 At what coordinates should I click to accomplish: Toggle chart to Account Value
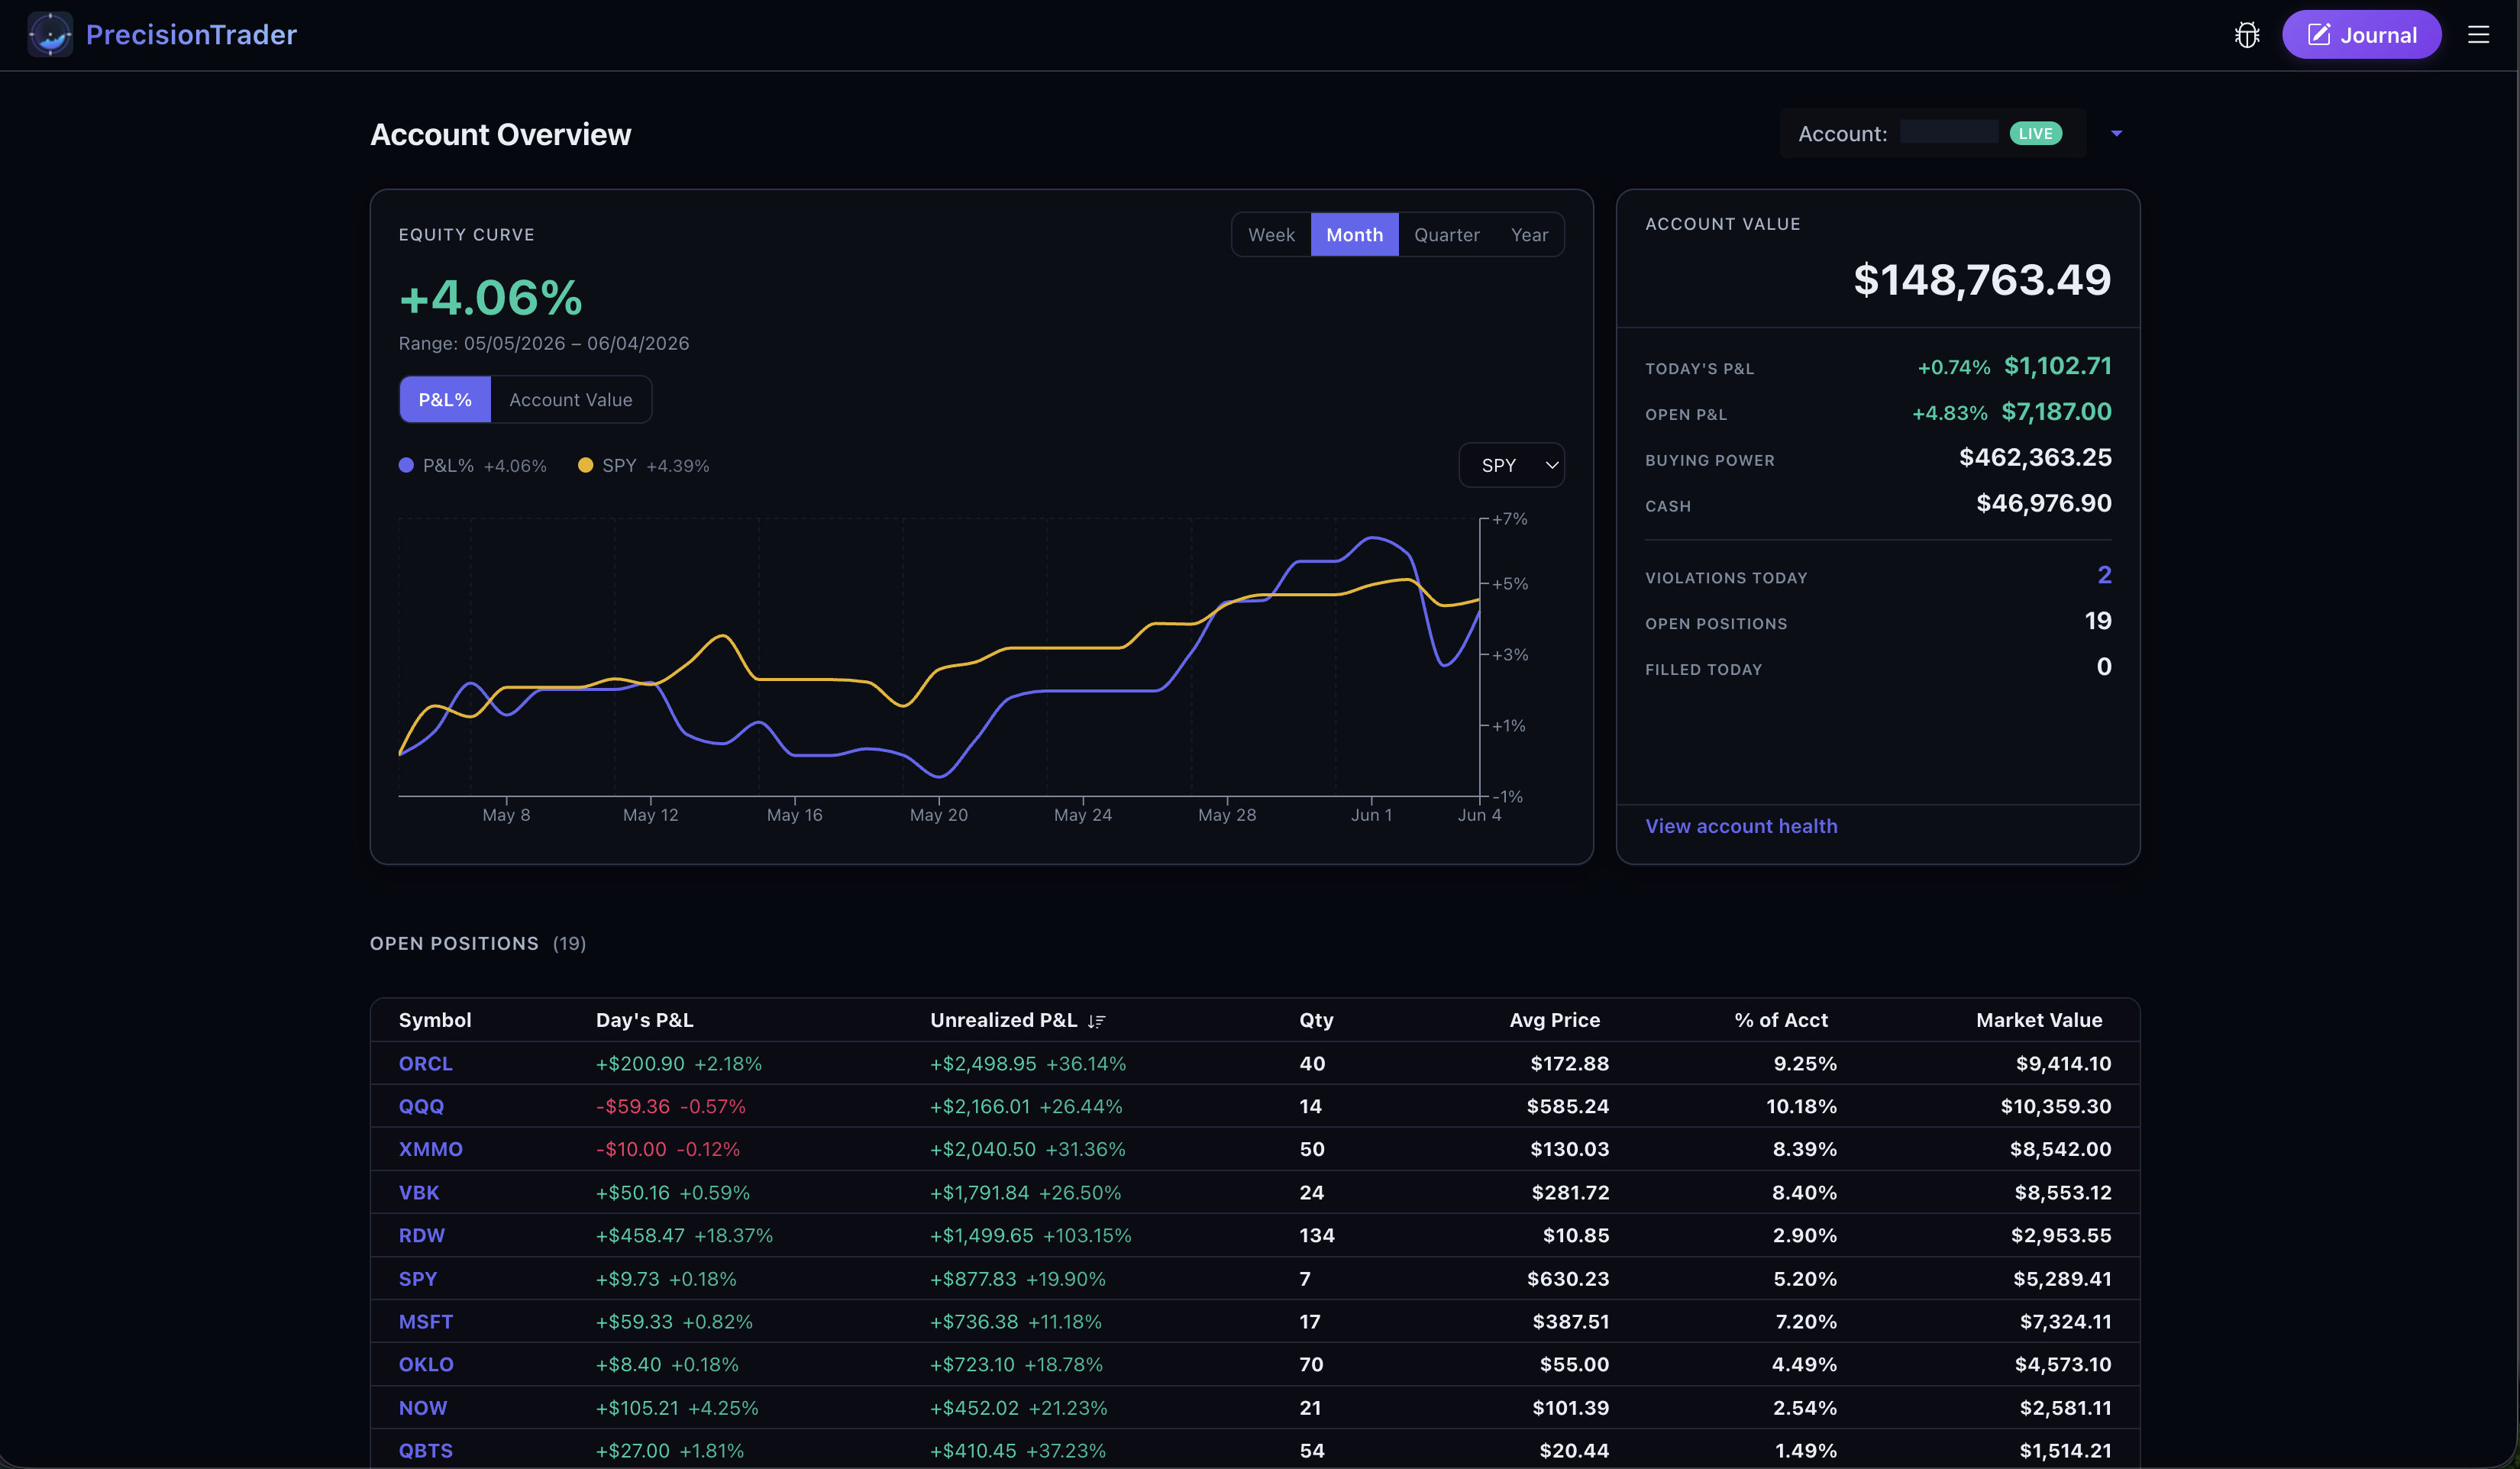571,400
